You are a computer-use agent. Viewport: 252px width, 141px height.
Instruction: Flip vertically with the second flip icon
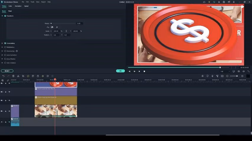tap(57, 27)
